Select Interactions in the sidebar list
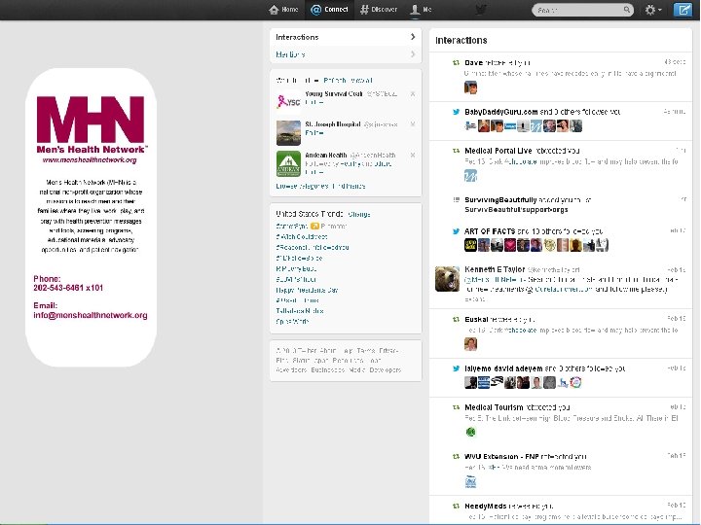Screen dimensions: 701x525 (345, 37)
